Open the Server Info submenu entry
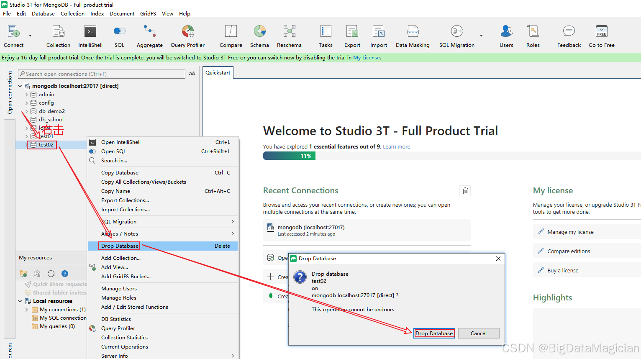Viewport: 641px width, 359px height. (x=163, y=356)
